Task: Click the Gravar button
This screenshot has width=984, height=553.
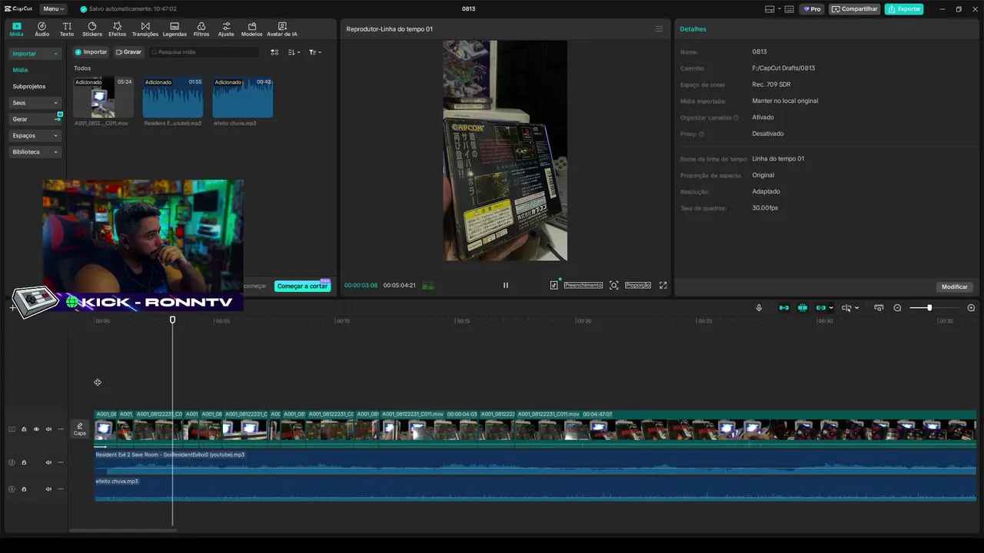Action: [x=128, y=52]
